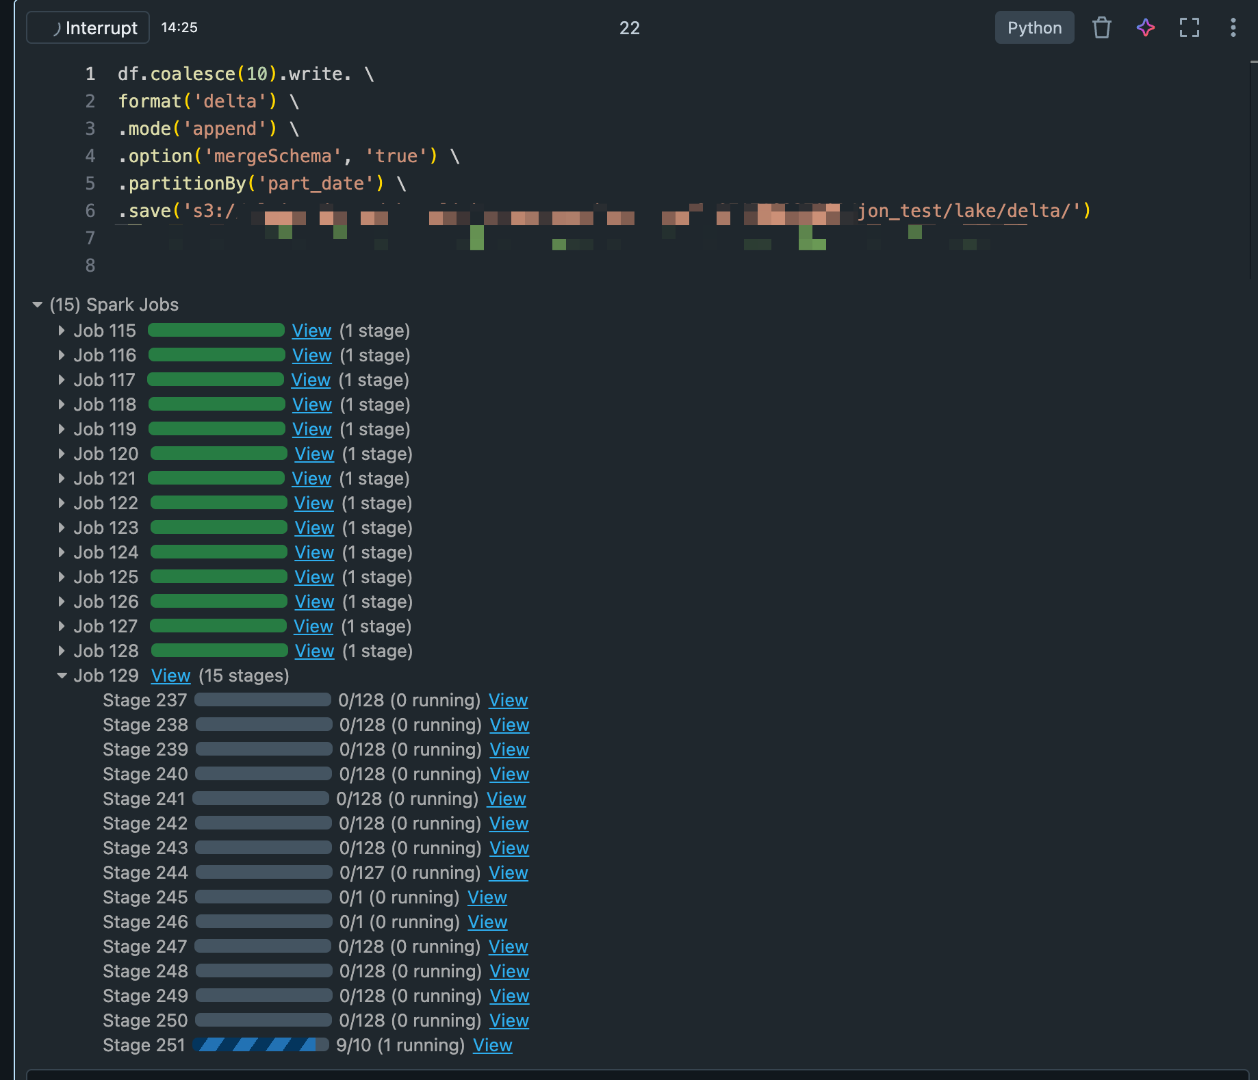
Task: Expand cell to fullscreen icon
Action: click(1189, 27)
